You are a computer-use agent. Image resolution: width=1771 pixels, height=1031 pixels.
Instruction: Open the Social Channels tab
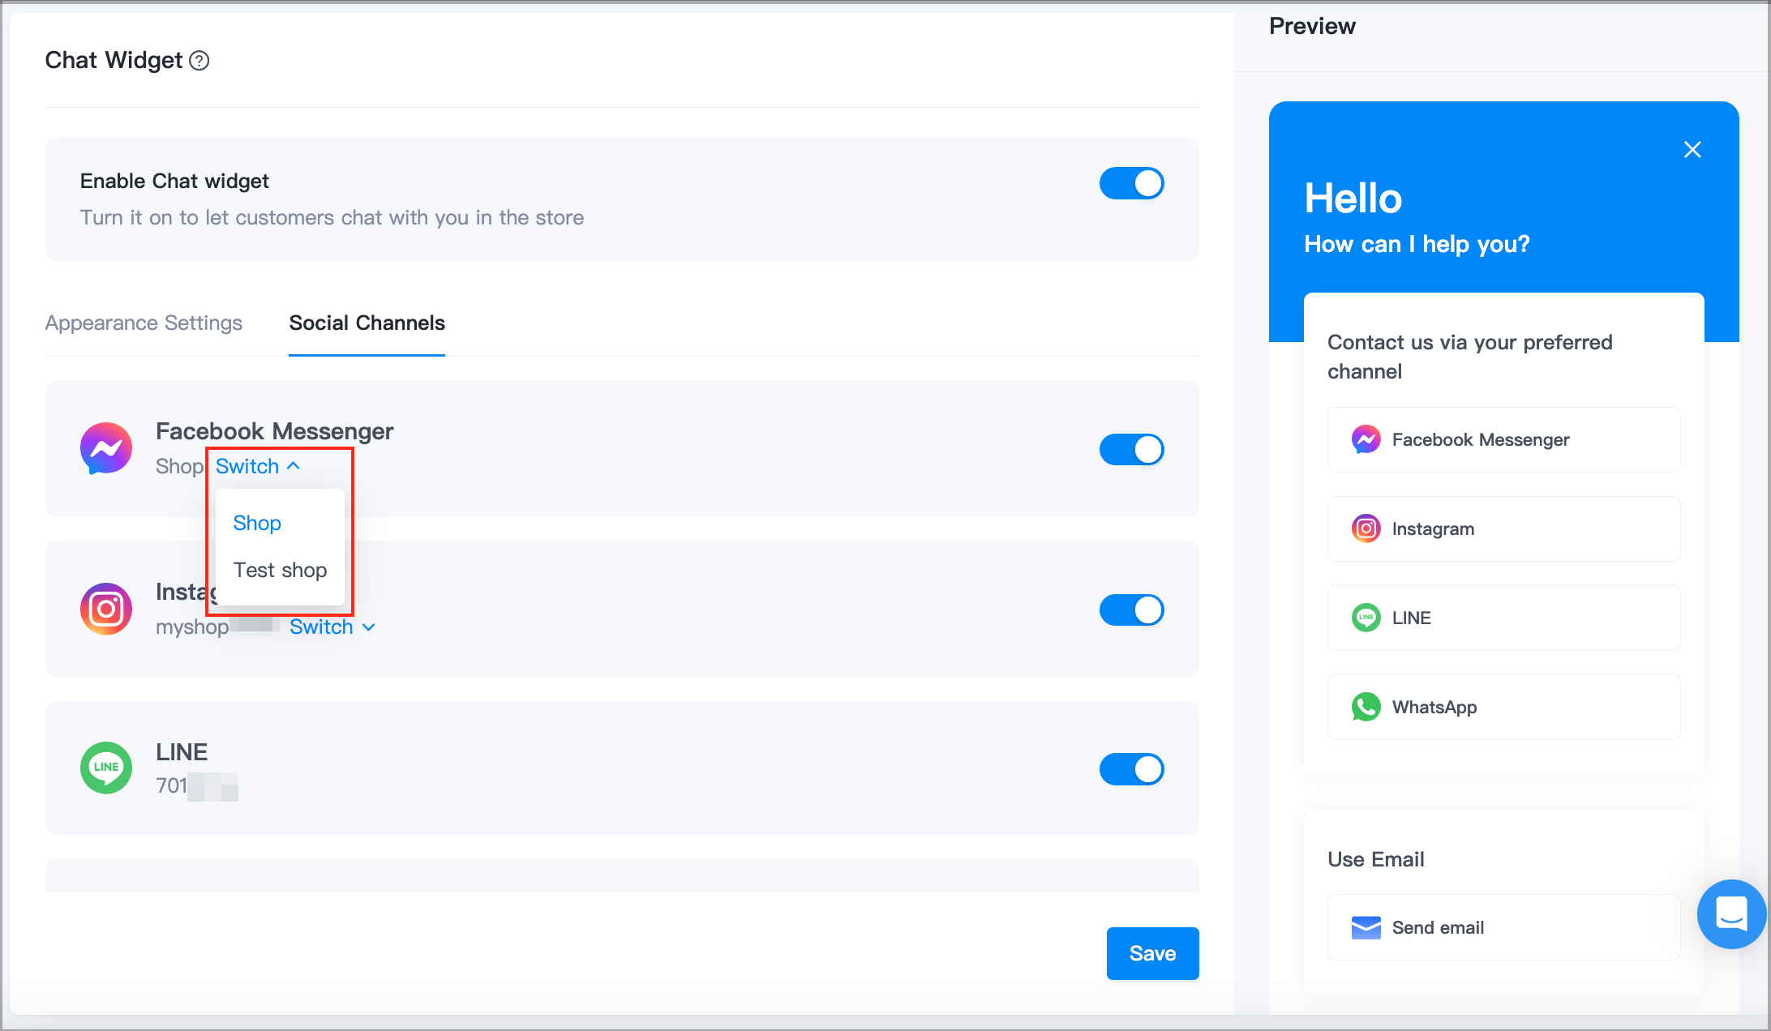(367, 323)
